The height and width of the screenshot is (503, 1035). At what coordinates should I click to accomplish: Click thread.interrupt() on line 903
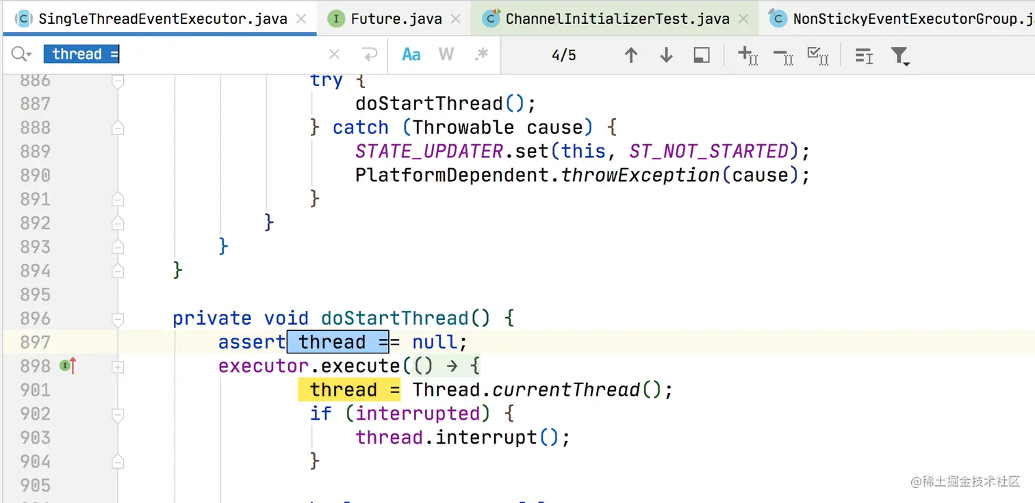click(x=457, y=437)
